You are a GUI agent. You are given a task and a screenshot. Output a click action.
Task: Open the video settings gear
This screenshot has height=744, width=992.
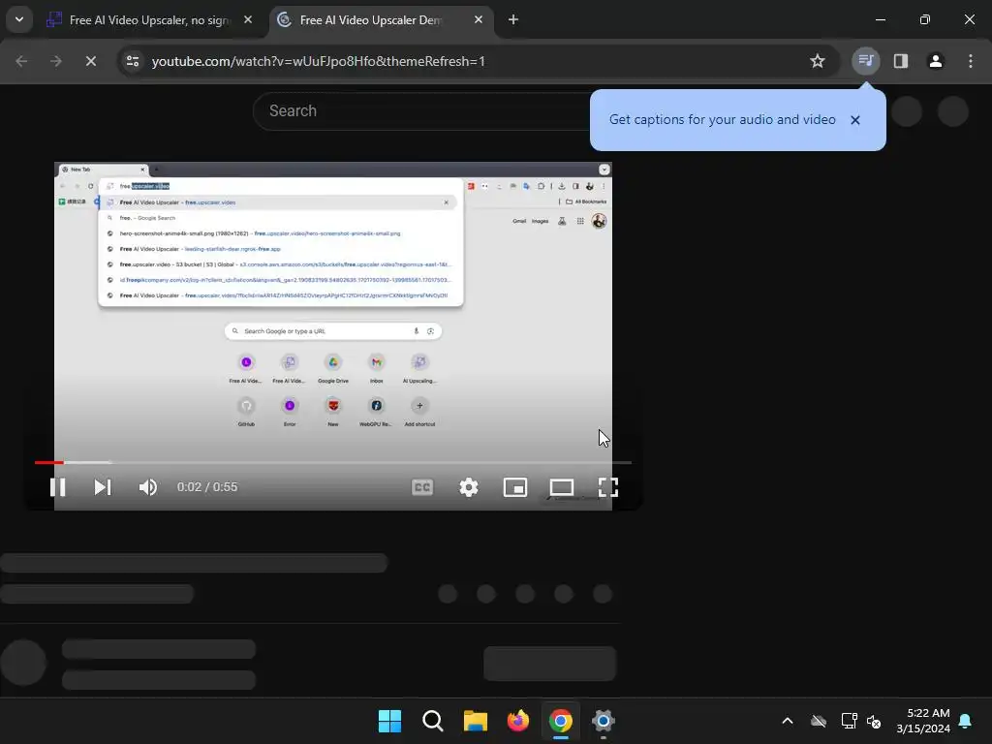pyautogui.click(x=469, y=487)
